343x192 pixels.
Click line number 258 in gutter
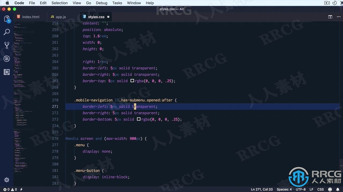(x=55, y=23)
